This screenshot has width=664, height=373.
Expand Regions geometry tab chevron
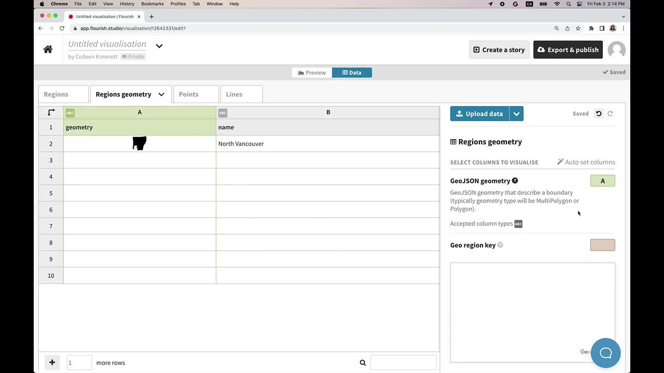point(161,94)
